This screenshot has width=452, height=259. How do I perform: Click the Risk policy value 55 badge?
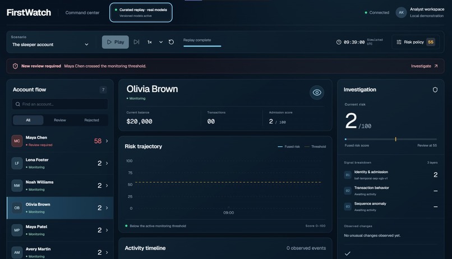pyautogui.click(x=431, y=42)
